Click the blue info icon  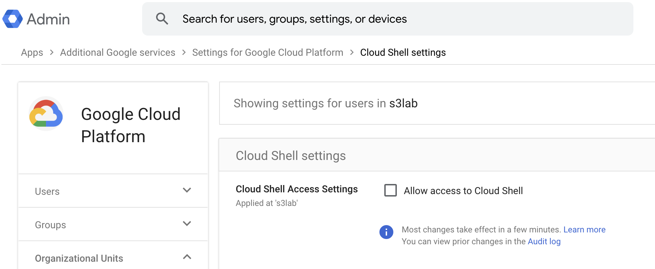click(x=386, y=232)
